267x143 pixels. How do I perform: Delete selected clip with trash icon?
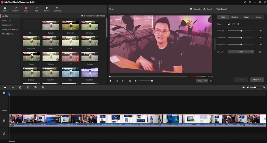[x=20, y=87]
